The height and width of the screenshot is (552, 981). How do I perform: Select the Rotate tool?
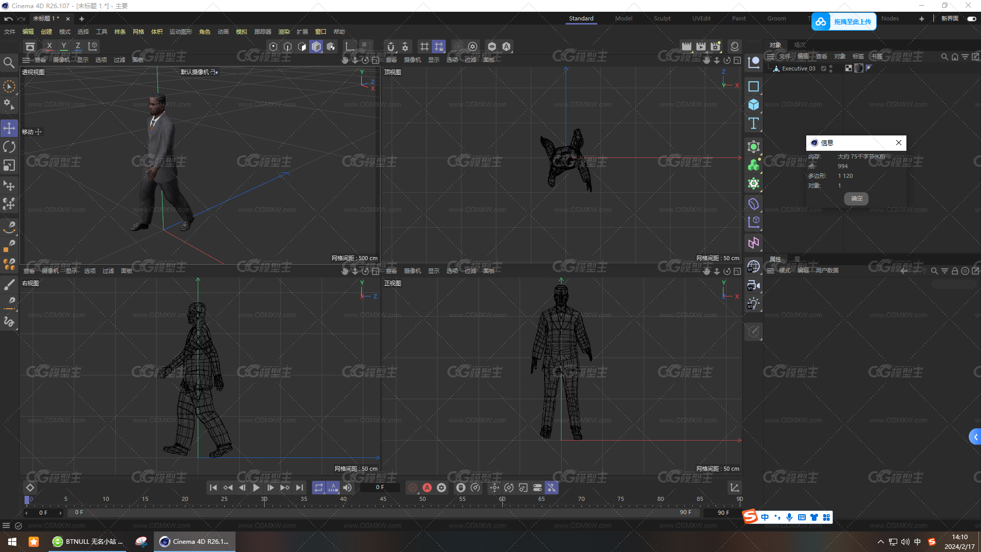(9, 147)
